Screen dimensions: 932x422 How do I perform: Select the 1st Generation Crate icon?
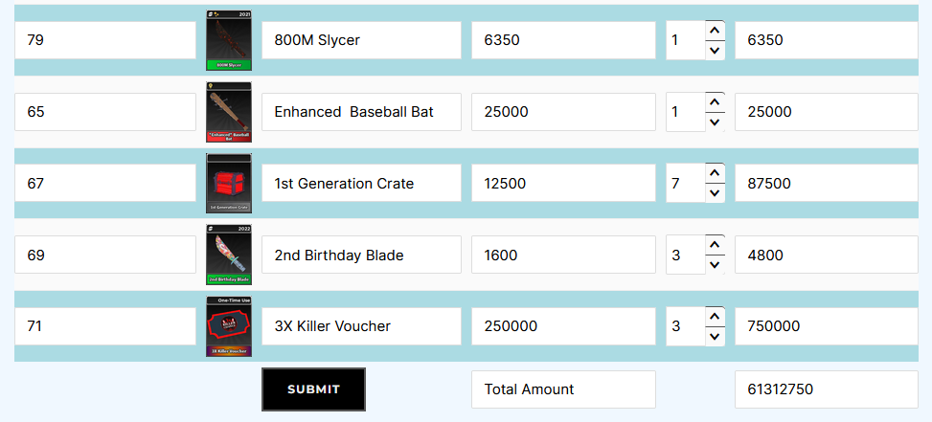[228, 183]
